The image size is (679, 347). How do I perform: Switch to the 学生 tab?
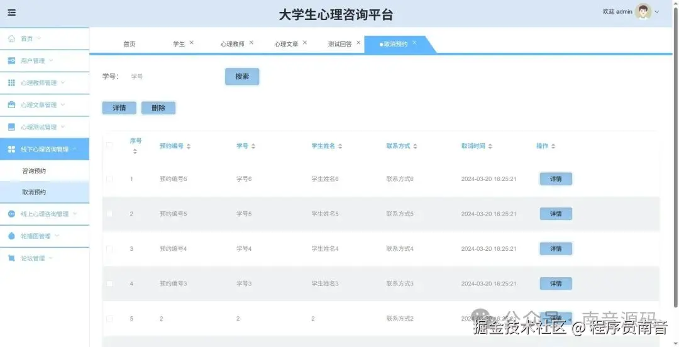coord(179,44)
